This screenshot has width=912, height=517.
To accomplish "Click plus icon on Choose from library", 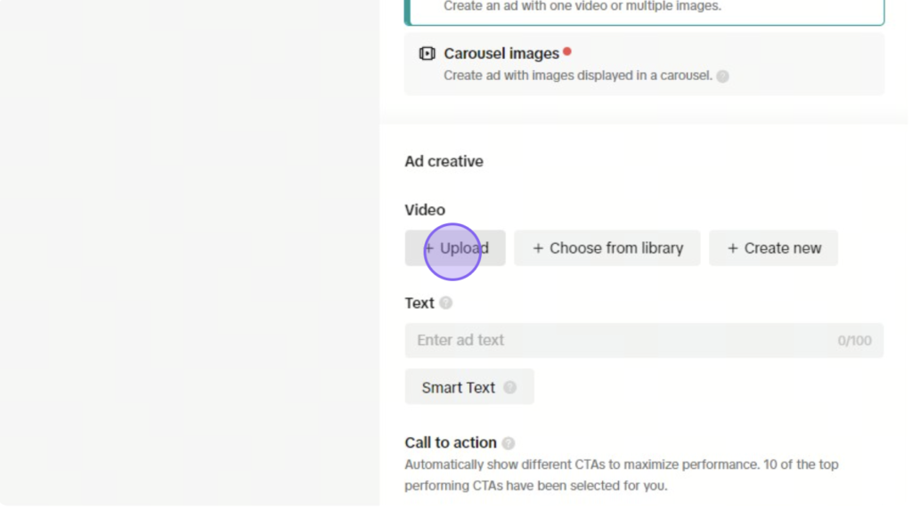I will [538, 248].
